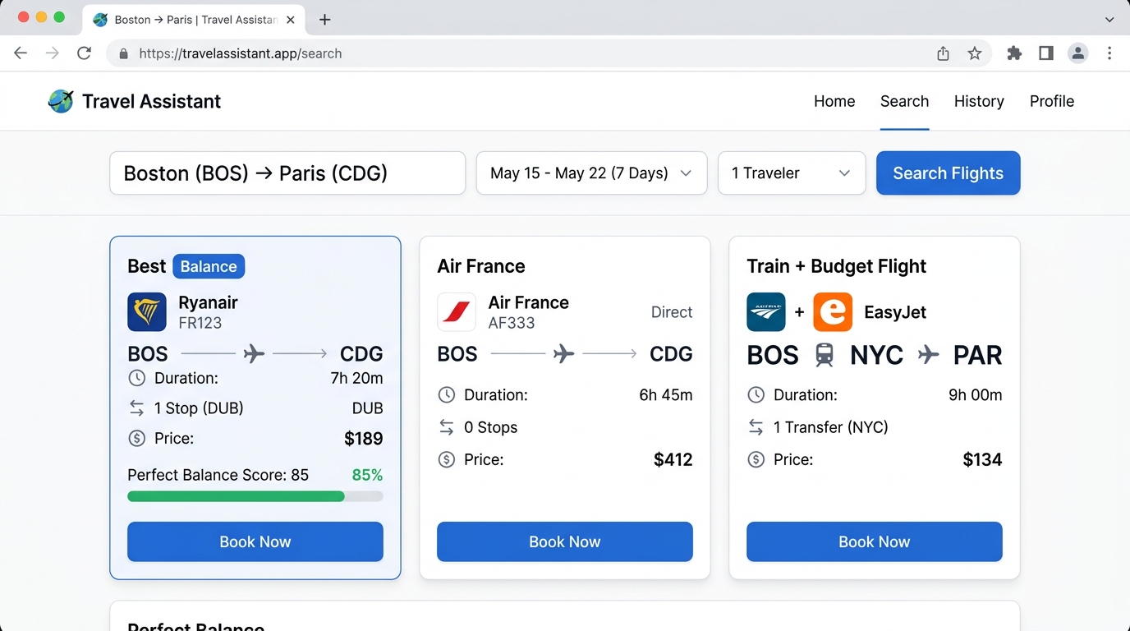Go to the Home nav item

point(834,101)
